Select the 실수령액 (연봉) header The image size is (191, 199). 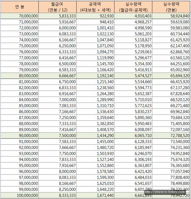[x=171, y=7]
